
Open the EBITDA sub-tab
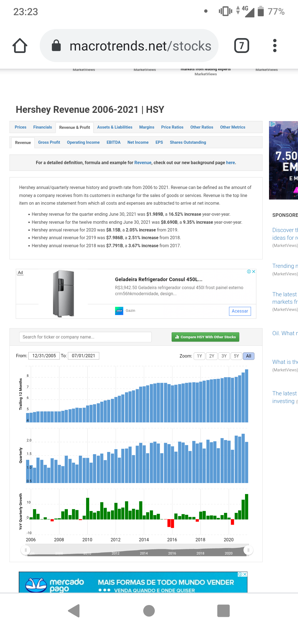114,142
